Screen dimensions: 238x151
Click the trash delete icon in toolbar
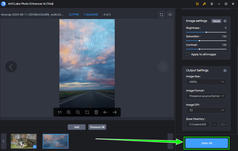coord(96,113)
